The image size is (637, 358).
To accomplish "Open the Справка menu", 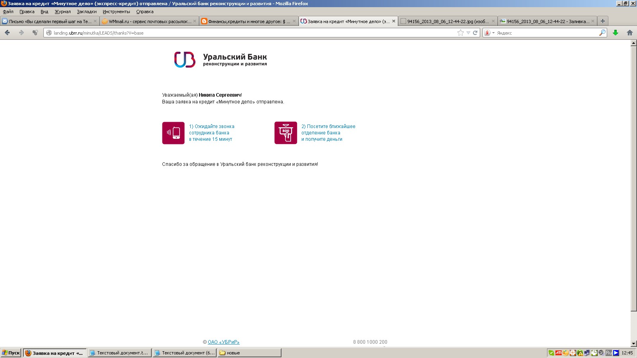I will click(145, 12).
